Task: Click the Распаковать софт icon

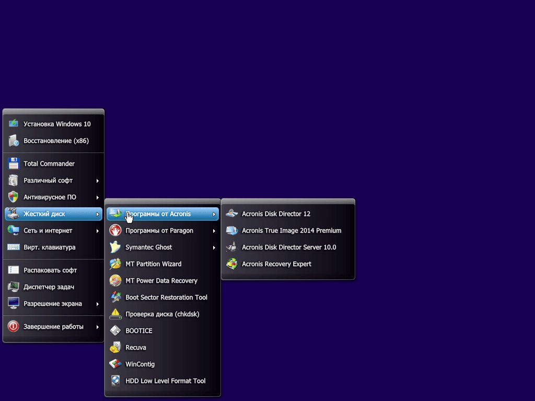Action: point(13,270)
